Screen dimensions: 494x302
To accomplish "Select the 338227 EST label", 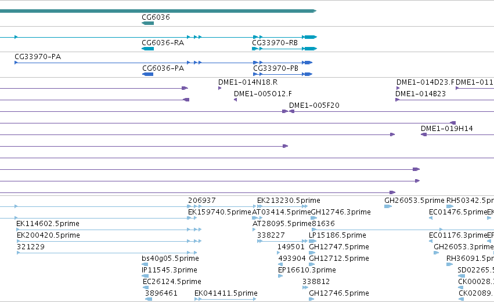I will pos(271,235).
